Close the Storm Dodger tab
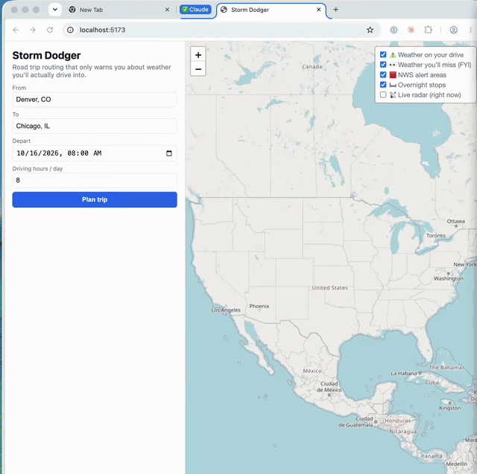The width and height of the screenshot is (477, 474). 318,10
